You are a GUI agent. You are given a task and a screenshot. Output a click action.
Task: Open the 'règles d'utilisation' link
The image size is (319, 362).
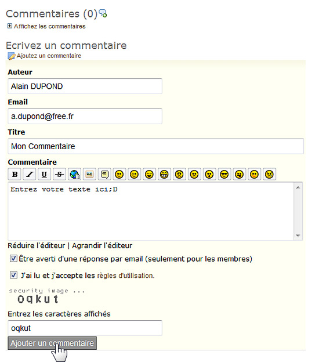click(x=126, y=276)
